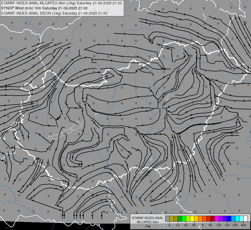Select the white legend swatch above 400
The width and height of the screenshot is (251, 230).
pyautogui.click(x=246, y=218)
